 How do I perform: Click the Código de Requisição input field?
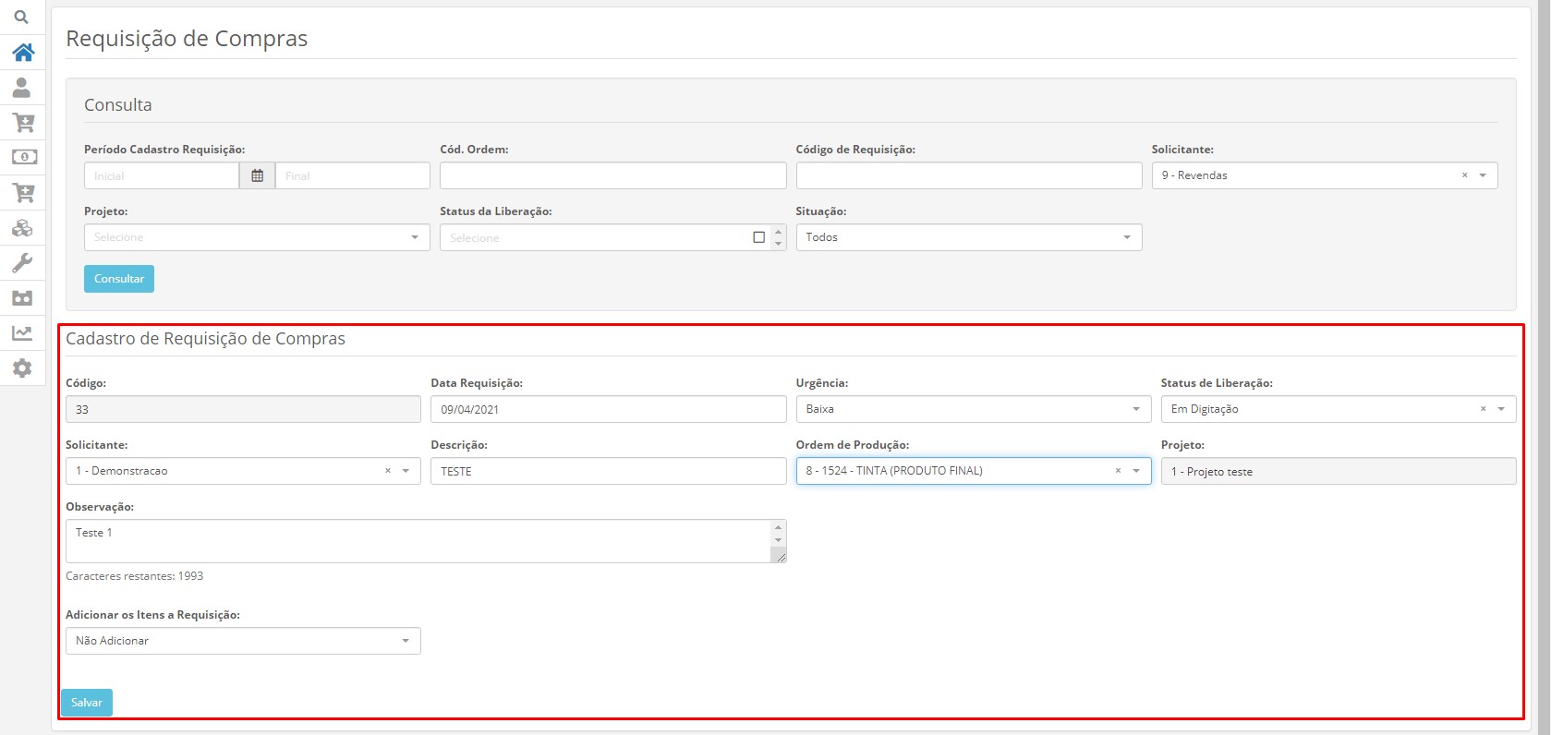[969, 175]
